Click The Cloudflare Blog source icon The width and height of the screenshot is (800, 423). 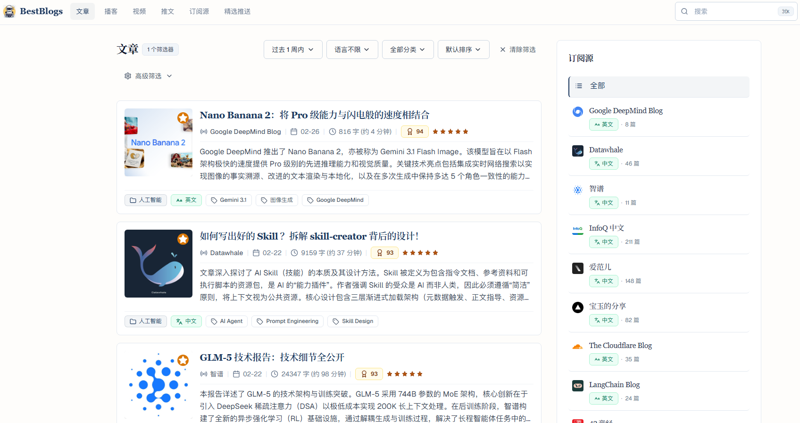(577, 347)
